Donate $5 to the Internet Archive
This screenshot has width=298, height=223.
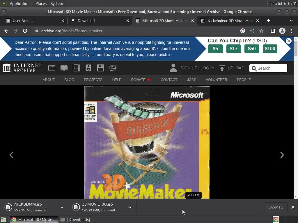[x=215, y=49]
